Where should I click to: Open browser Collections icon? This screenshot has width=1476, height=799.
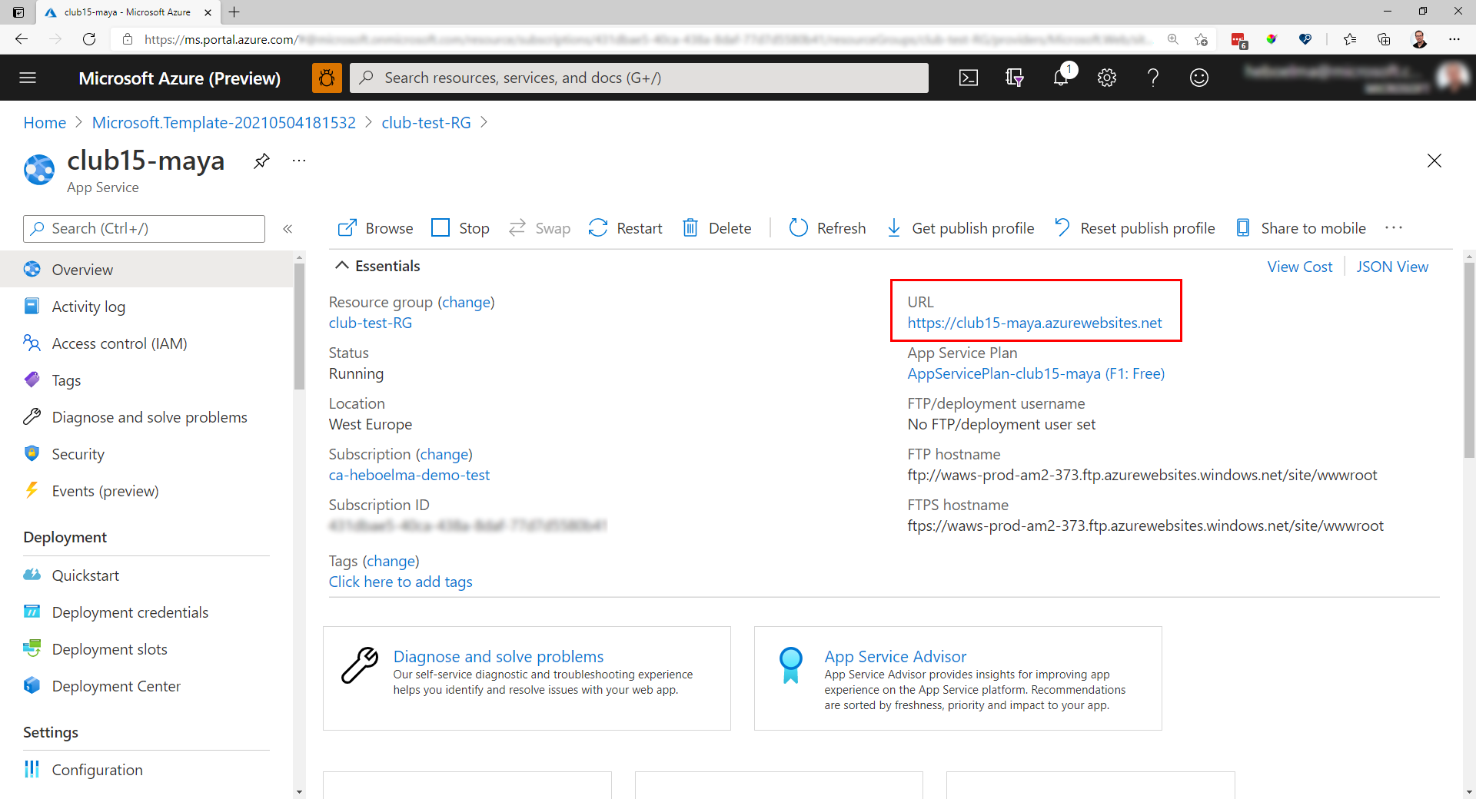(x=1385, y=39)
